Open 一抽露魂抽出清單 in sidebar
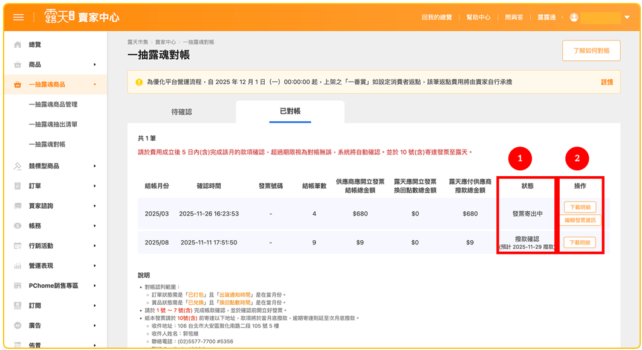The height and width of the screenshot is (350, 642). pos(53,124)
